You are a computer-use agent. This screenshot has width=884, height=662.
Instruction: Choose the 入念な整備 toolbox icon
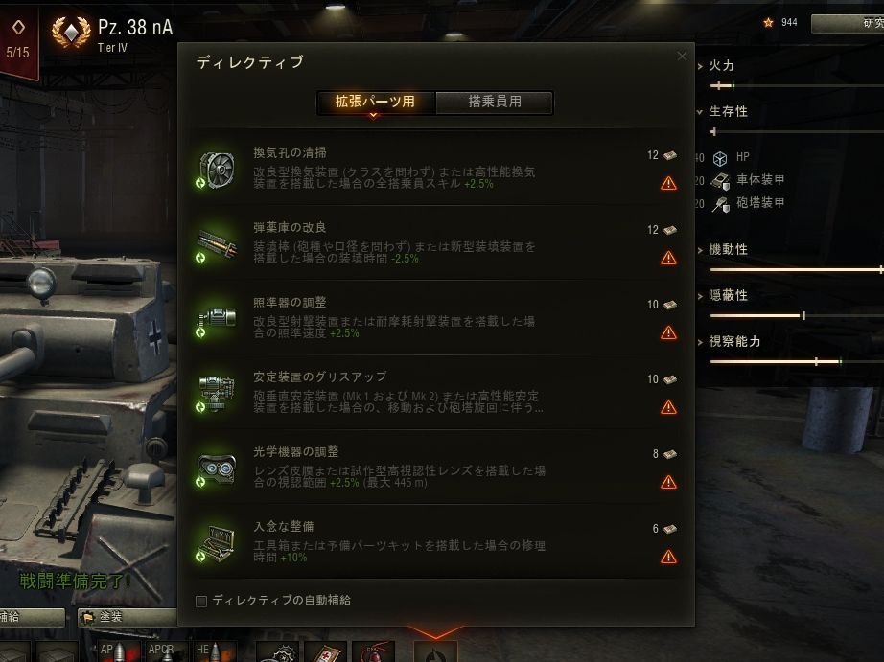216,543
